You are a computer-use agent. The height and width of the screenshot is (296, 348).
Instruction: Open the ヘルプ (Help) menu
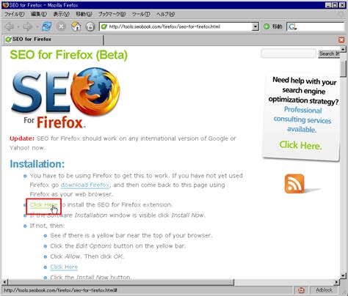(165, 14)
